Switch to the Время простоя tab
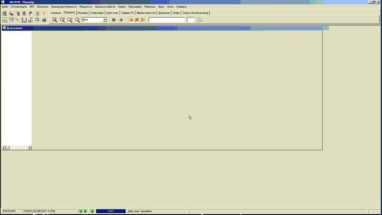382x215 pixels. (146, 13)
